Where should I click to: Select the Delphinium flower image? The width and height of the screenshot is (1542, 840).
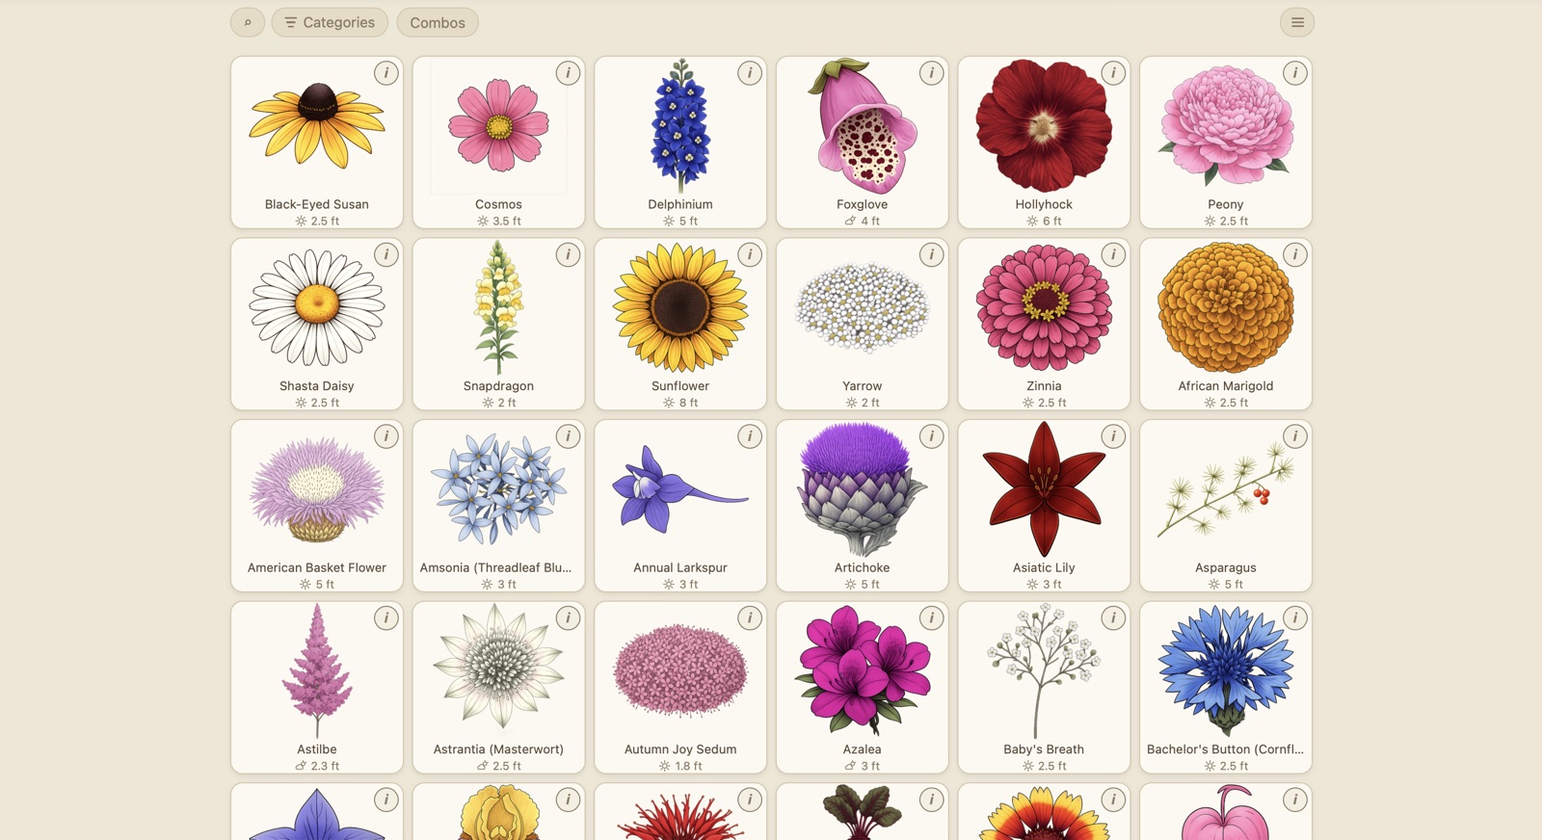(680, 126)
